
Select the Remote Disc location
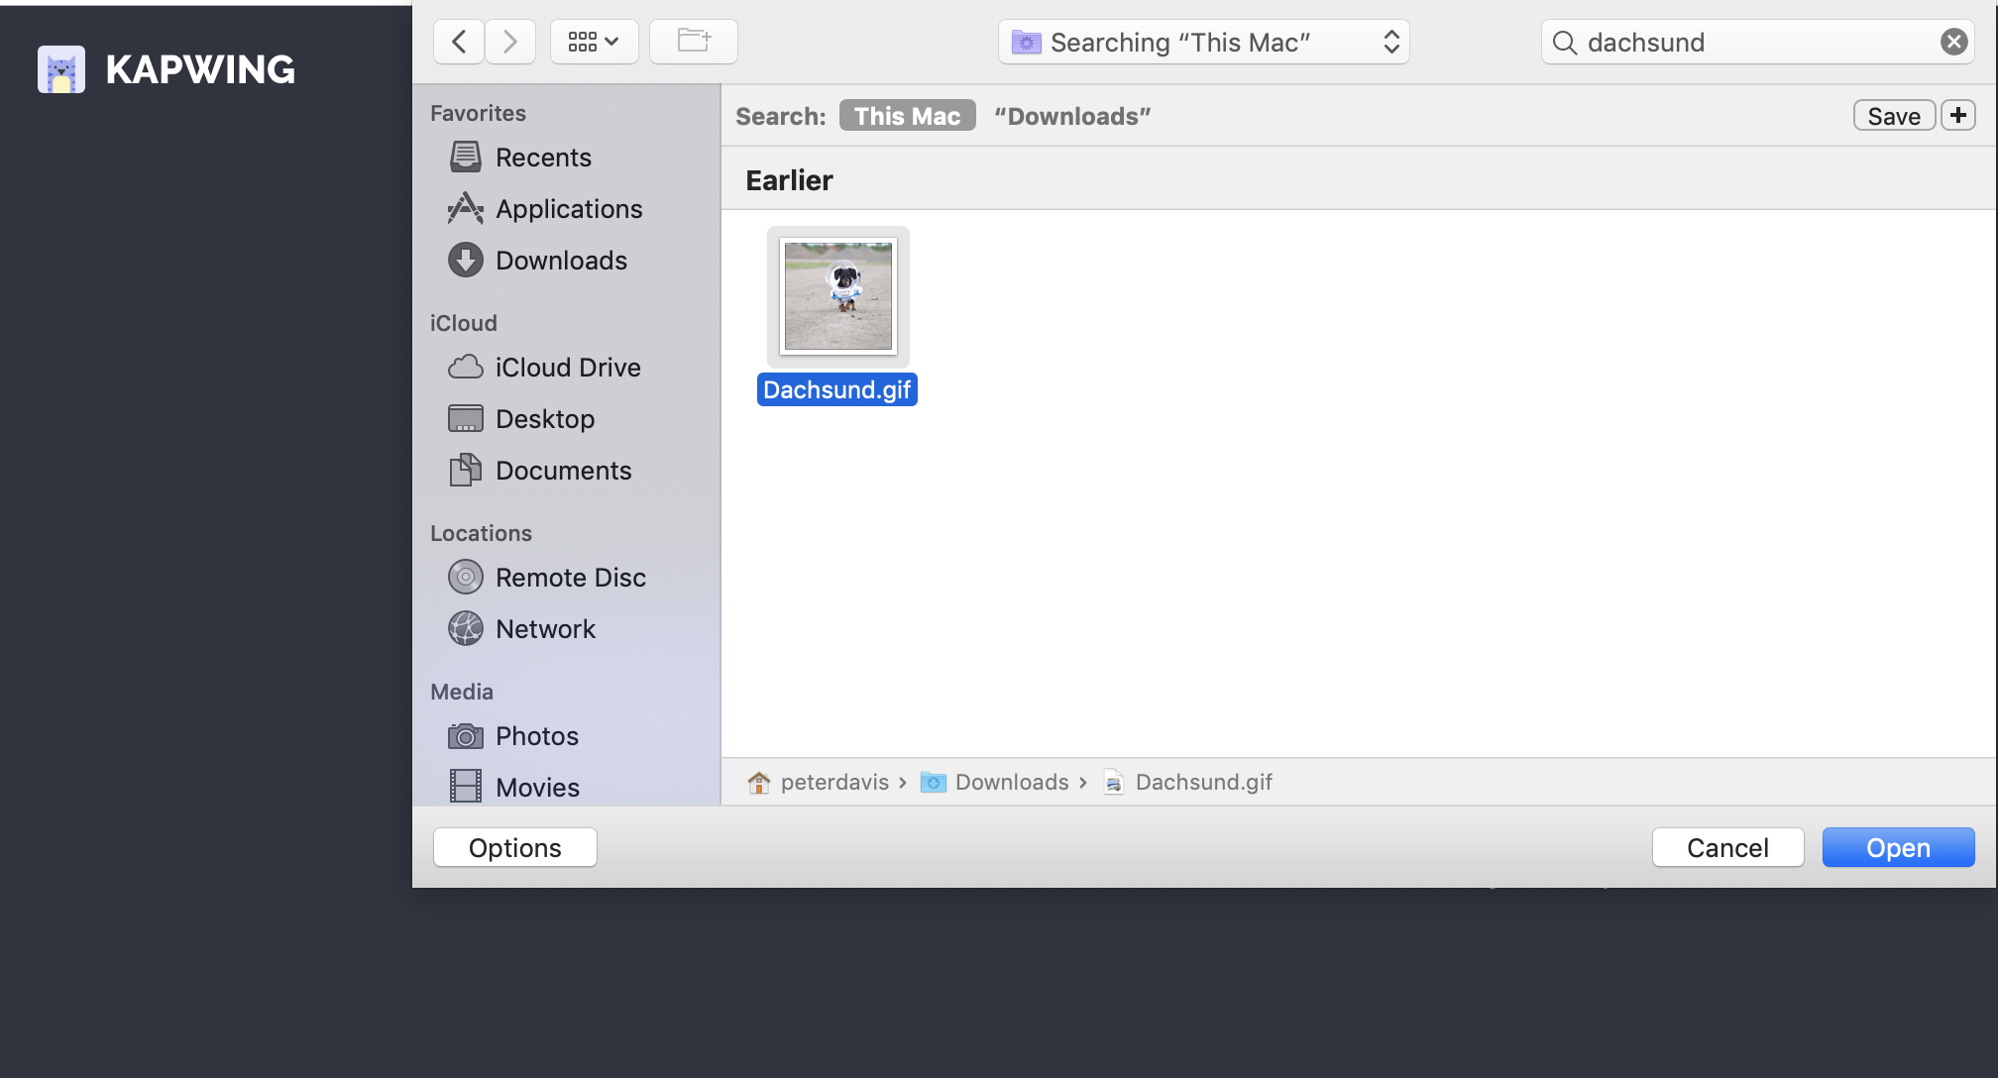coord(570,578)
